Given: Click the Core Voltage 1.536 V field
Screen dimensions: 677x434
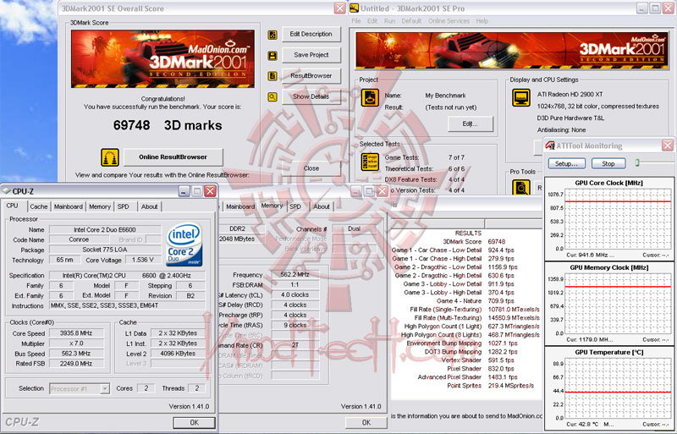Looking at the screenshot, I should pos(143,260).
